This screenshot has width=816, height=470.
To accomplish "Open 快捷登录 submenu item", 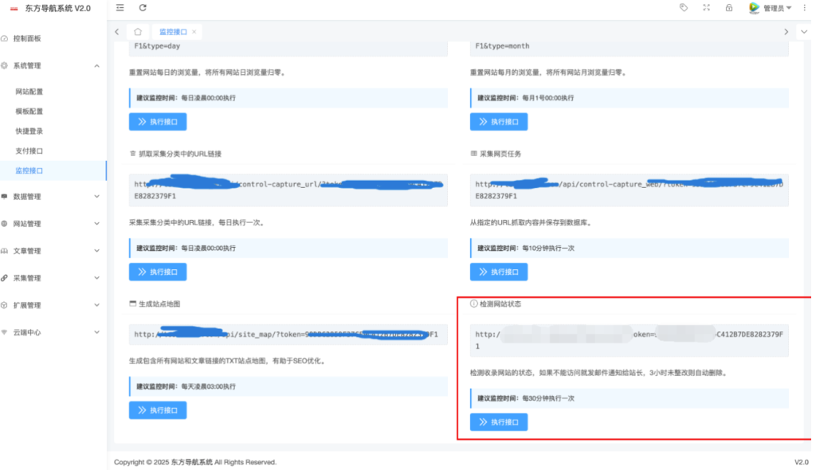I will pos(29,131).
